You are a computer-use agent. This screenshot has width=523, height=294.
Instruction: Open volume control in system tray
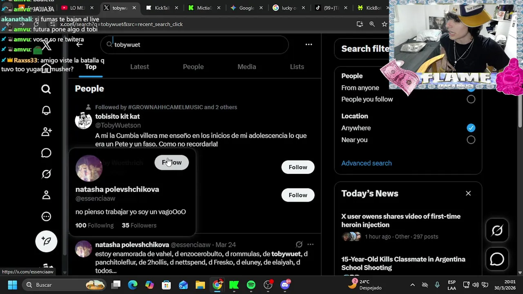pos(476,285)
